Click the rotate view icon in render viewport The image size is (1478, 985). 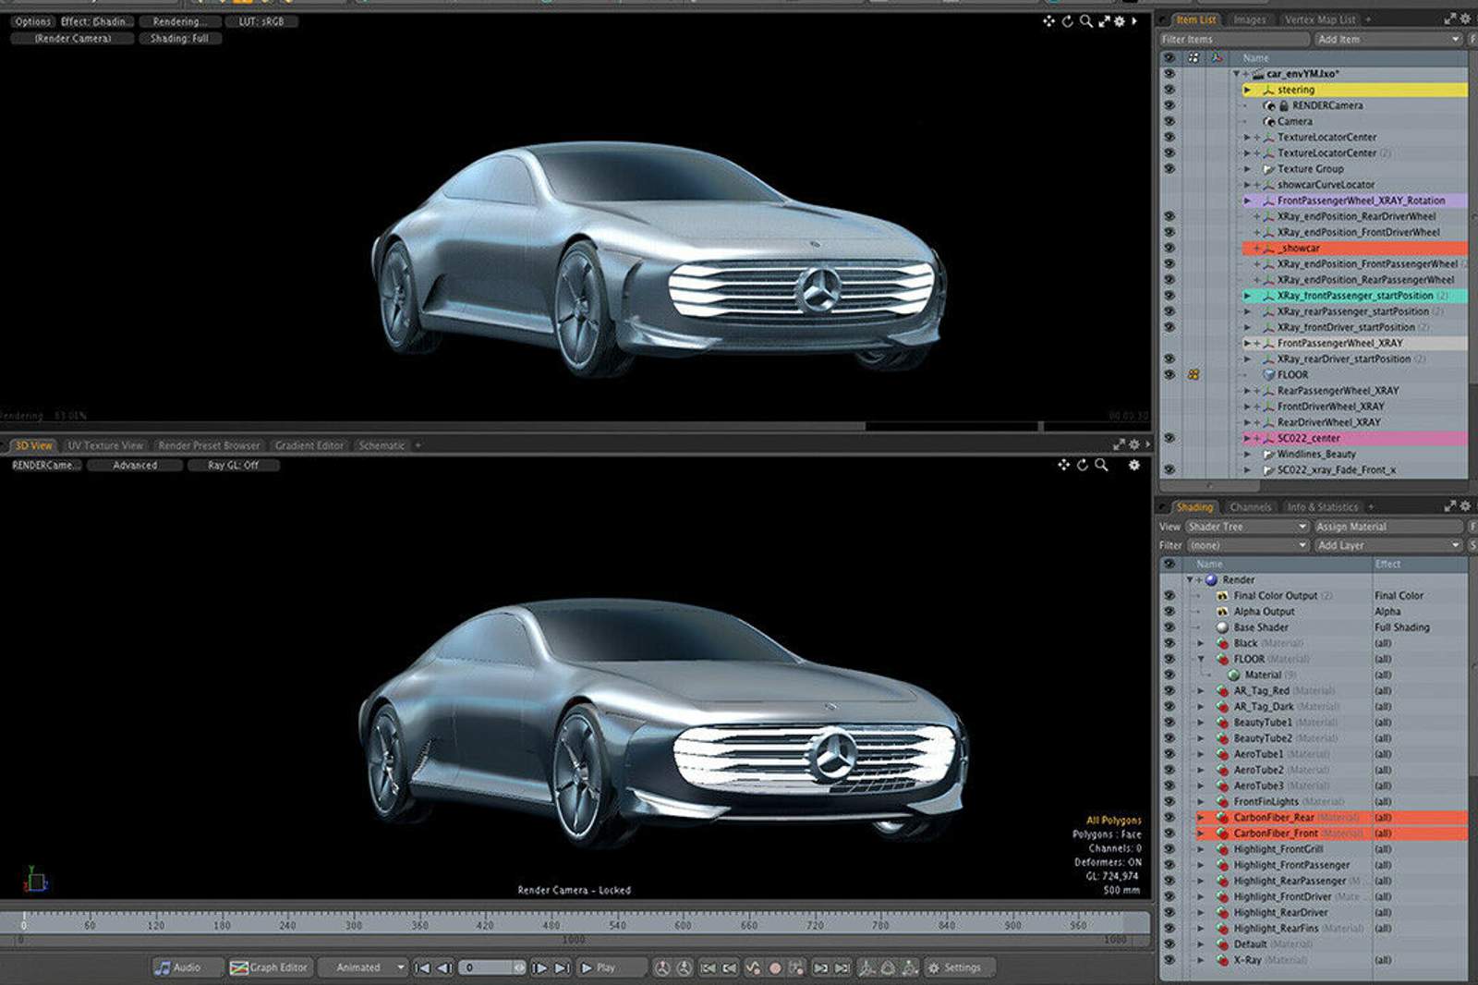point(1067,20)
